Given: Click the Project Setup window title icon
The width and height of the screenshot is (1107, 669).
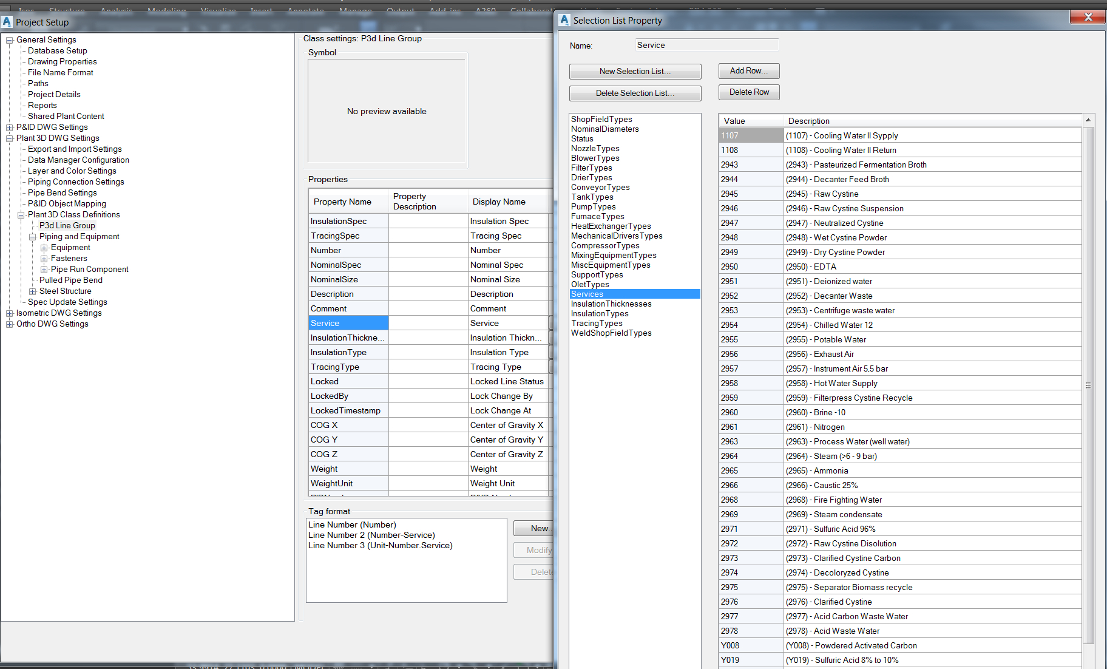Looking at the screenshot, I should tap(7, 22).
